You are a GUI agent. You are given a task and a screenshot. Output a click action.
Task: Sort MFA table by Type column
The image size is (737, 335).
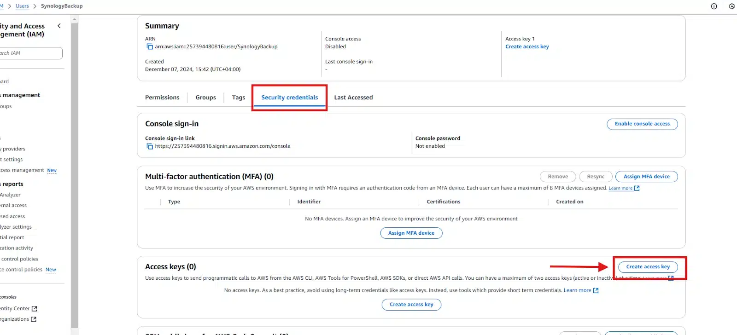174,202
